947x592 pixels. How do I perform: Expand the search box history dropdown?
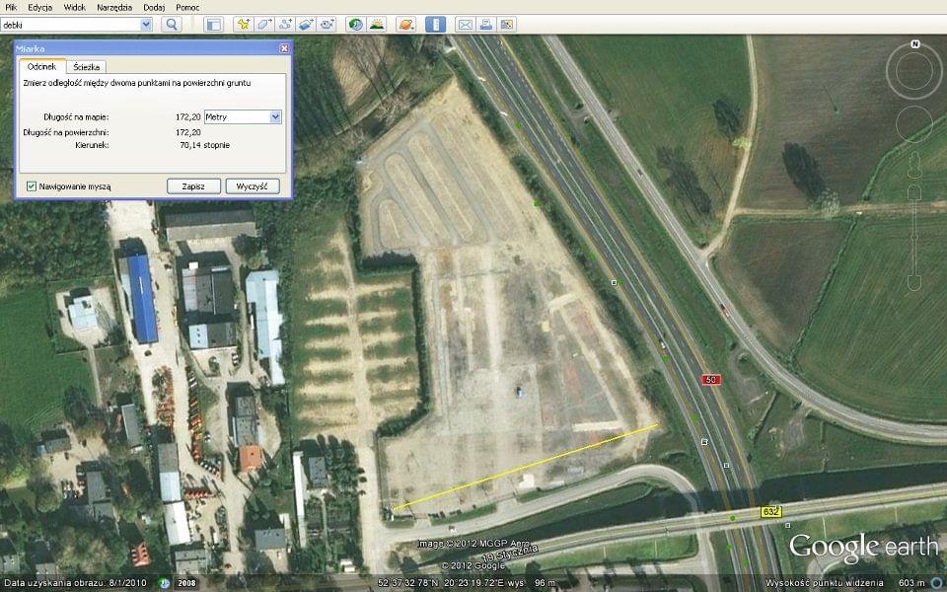146,24
